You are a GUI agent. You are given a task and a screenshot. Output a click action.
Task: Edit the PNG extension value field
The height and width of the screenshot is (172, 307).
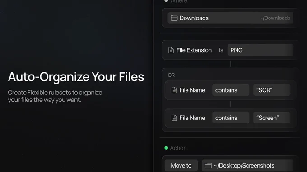[x=260, y=50]
